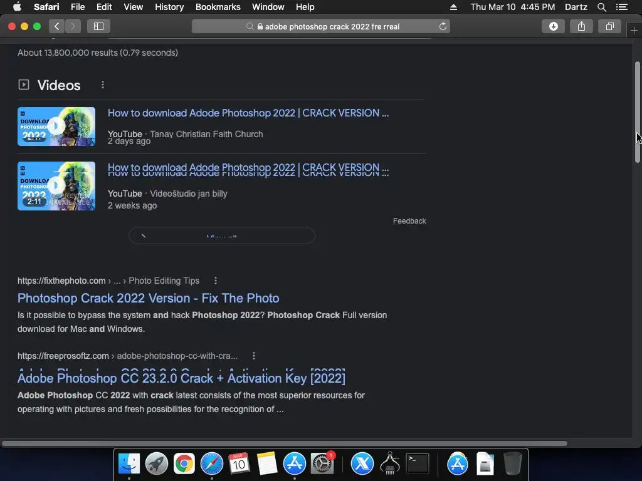
Task: Click the Feedback link
Action: [x=409, y=221]
